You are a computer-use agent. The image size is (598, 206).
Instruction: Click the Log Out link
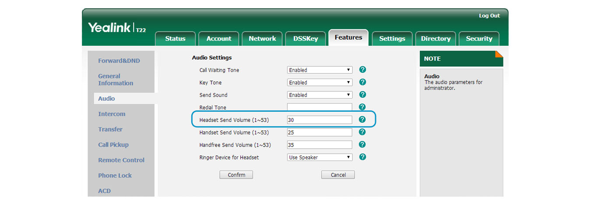point(489,16)
